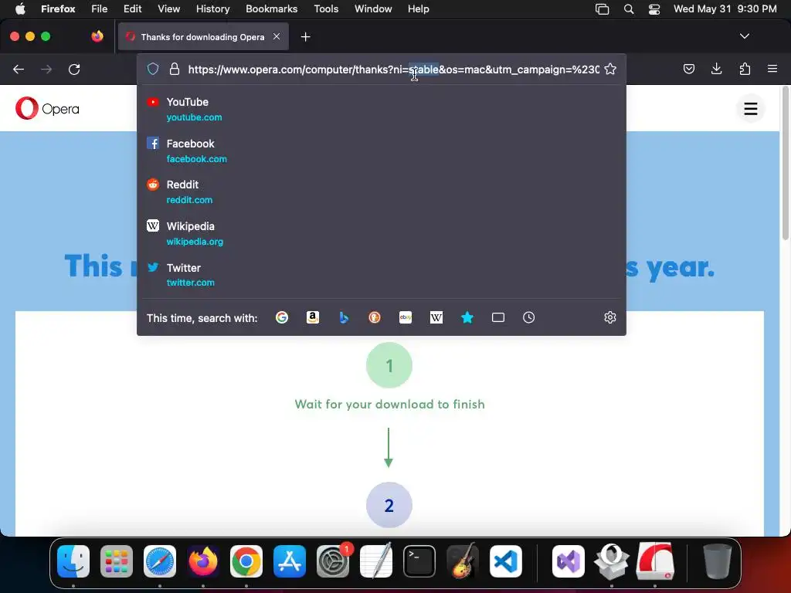This screenshot has width=791, height=593.
Task: Search this time with Google
Action: point(282,317)
